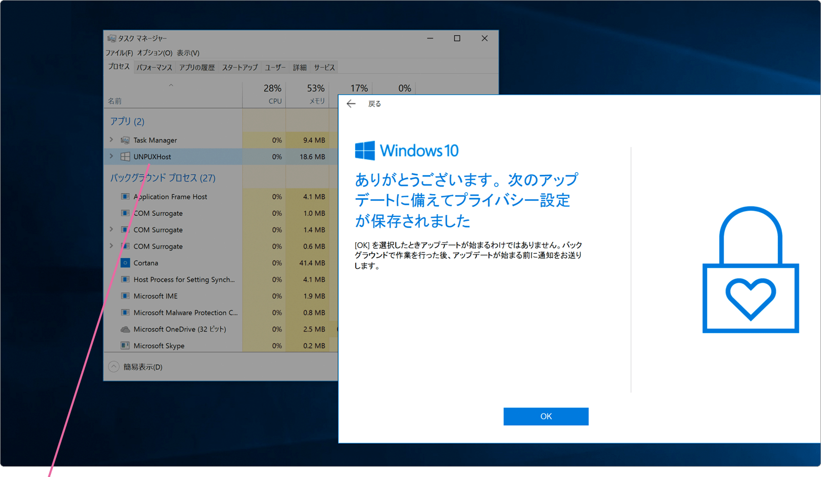This screenshot has width=821, height=477.
Task: Click the Application Frame Host icon
Action: pos(125,196)
